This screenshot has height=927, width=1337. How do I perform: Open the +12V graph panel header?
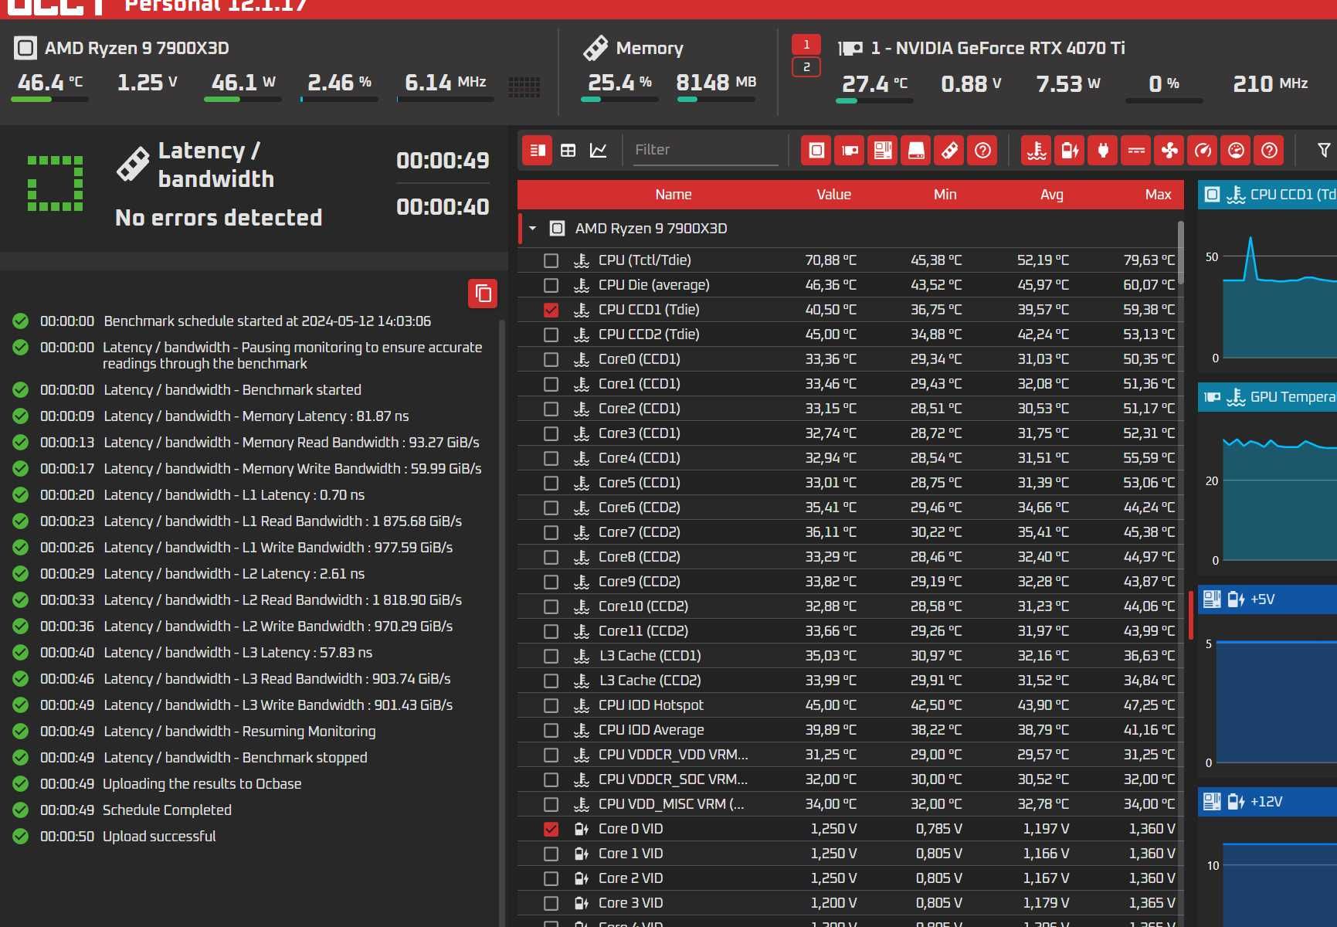(1267, 802)
